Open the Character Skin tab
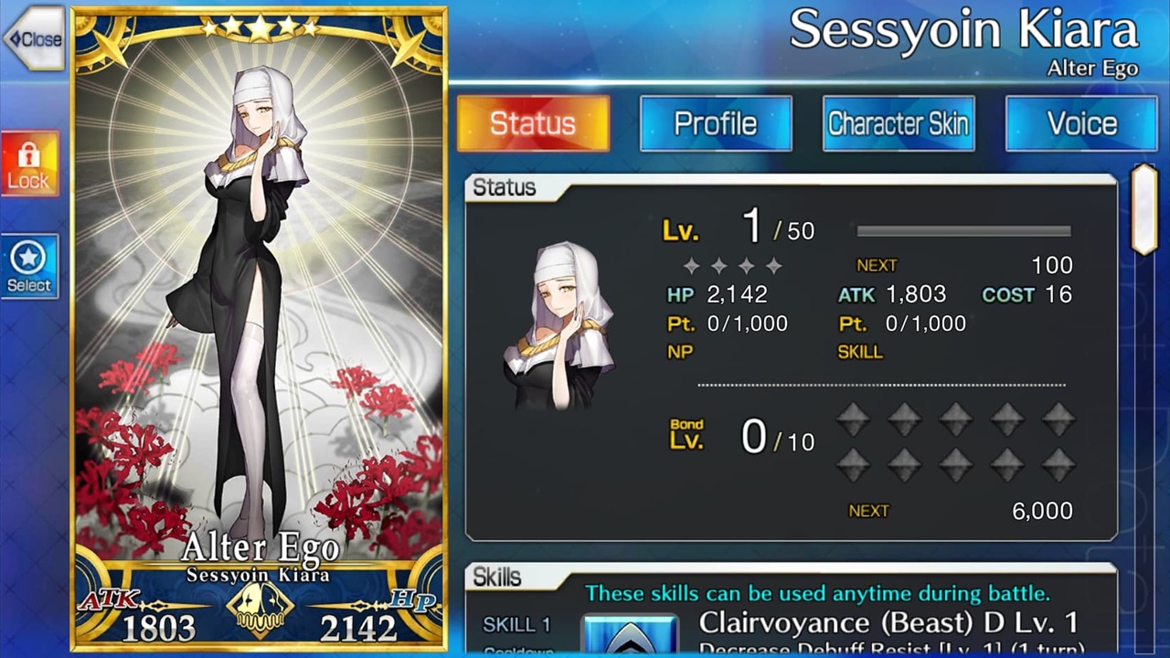The width and height of the screenshot is (1170, 658). (899, 123)
